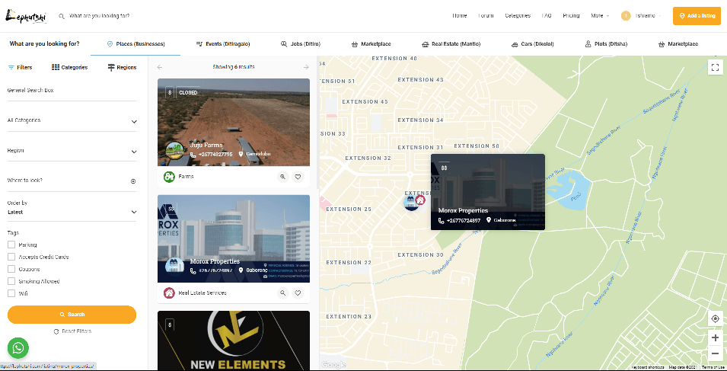Viewport: 727px width, 371px height.
Task: Bookmark Morox Properties with heart icon
Action: point(298,293)
